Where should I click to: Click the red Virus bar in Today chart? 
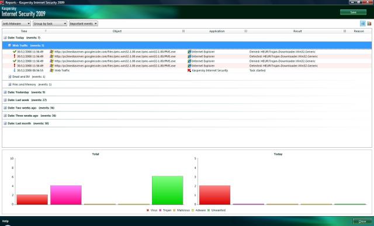point(214,195)
